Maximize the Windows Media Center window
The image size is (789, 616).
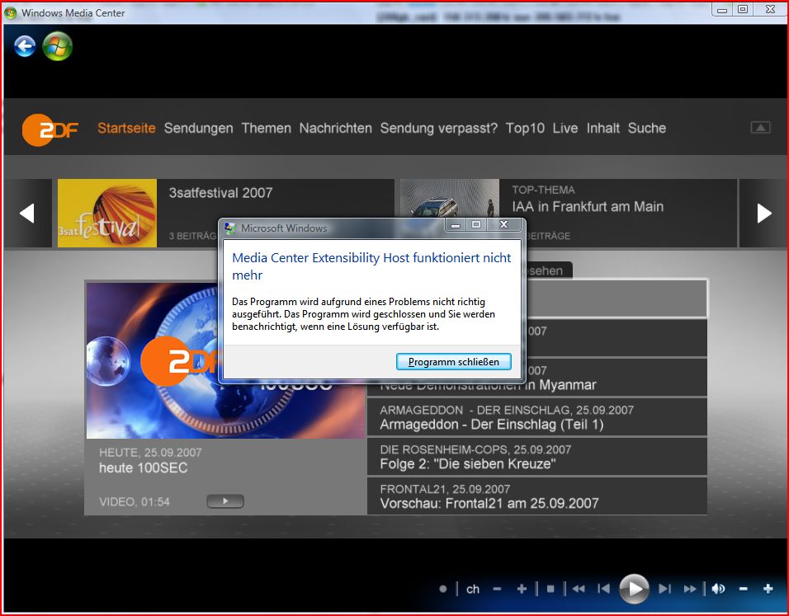point(743,9)
